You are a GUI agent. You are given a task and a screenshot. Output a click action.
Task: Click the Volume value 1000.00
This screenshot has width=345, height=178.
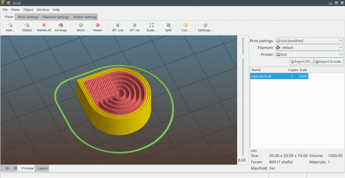(x=335, y=155)
